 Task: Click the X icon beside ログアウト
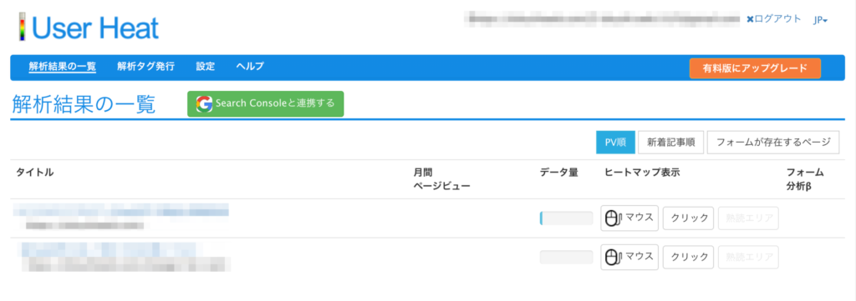pos(750,19)
